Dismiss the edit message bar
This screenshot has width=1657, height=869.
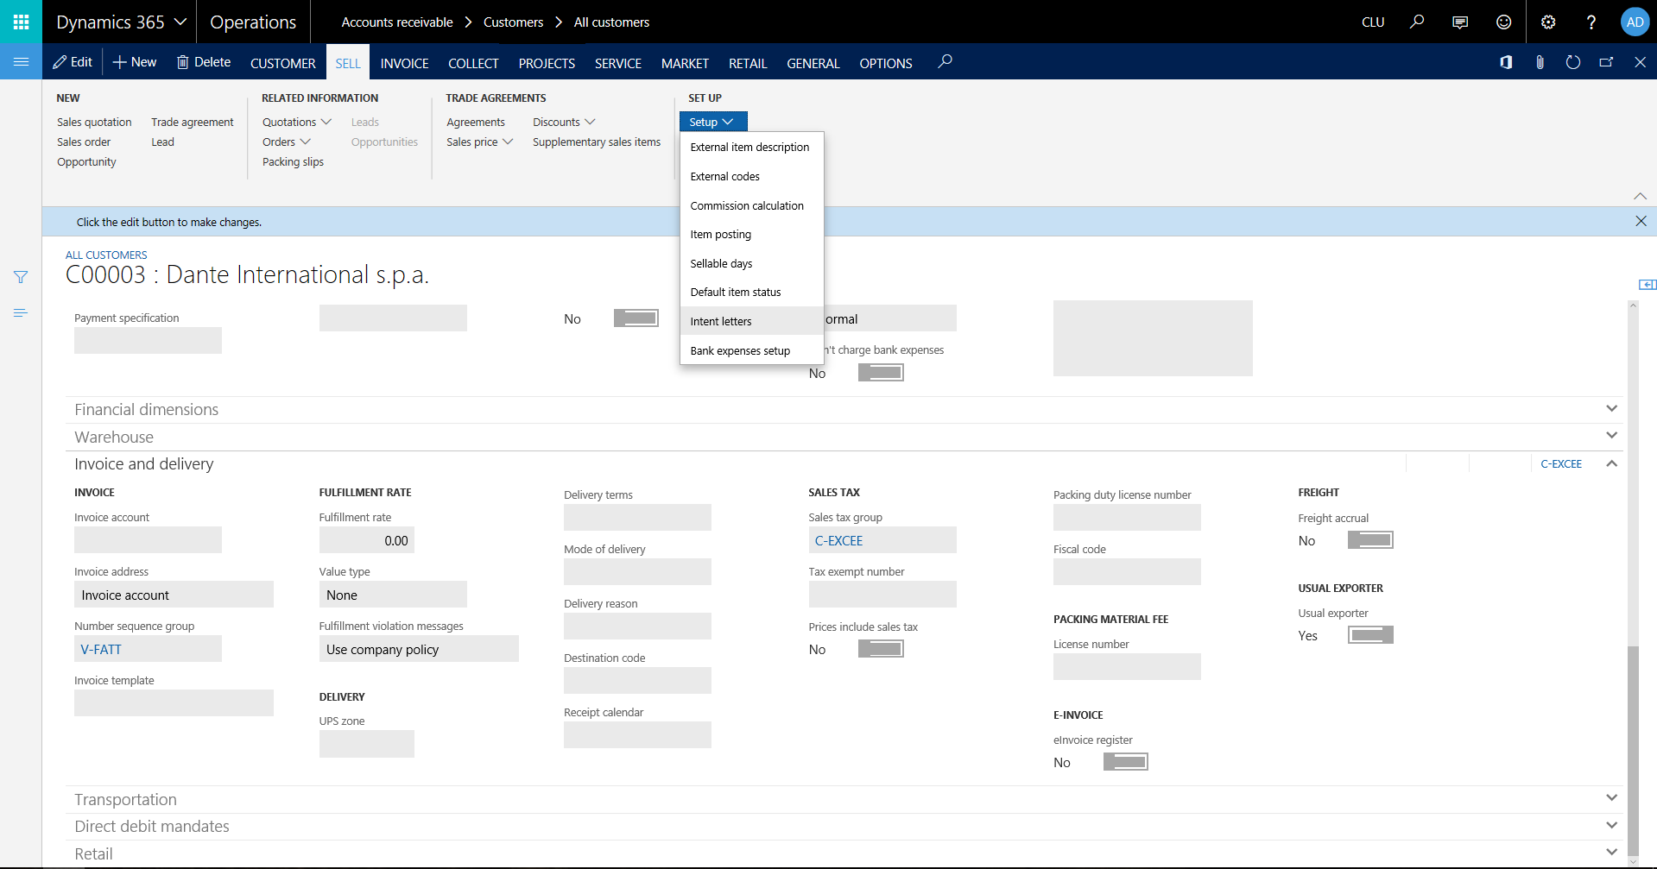coord(1641,222)
